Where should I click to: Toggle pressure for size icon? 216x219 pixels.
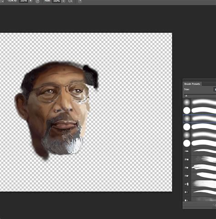point(80,1)
